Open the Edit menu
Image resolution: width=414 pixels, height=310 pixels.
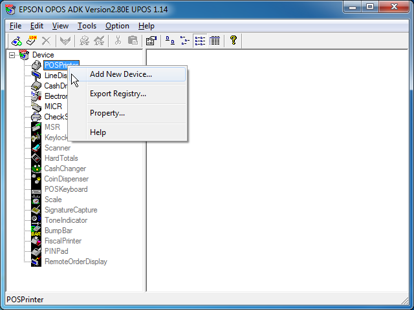coord(37,26)
